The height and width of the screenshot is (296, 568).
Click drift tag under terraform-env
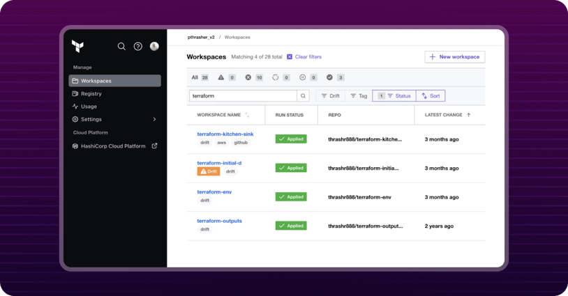[x=205, y=200]
